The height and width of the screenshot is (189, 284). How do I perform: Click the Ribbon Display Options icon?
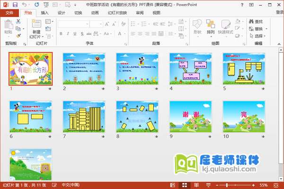tap(251, 5)
